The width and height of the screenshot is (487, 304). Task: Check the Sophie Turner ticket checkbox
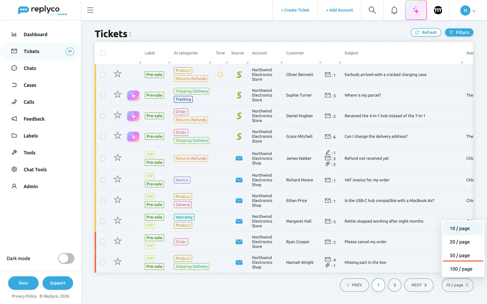(103, 95)
